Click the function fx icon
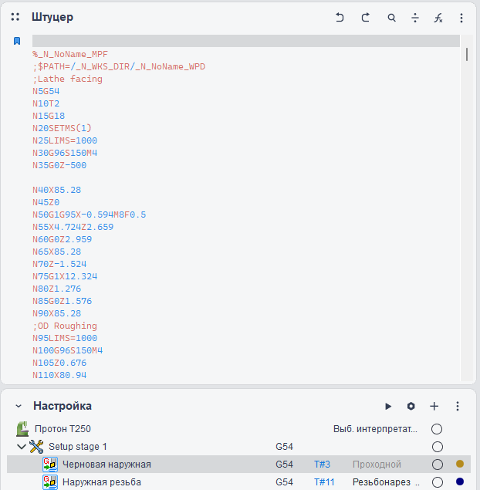 click(x=438, y=17)
